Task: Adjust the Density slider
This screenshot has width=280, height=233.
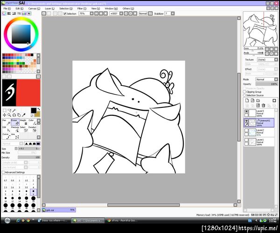Action: click(29, 157)
